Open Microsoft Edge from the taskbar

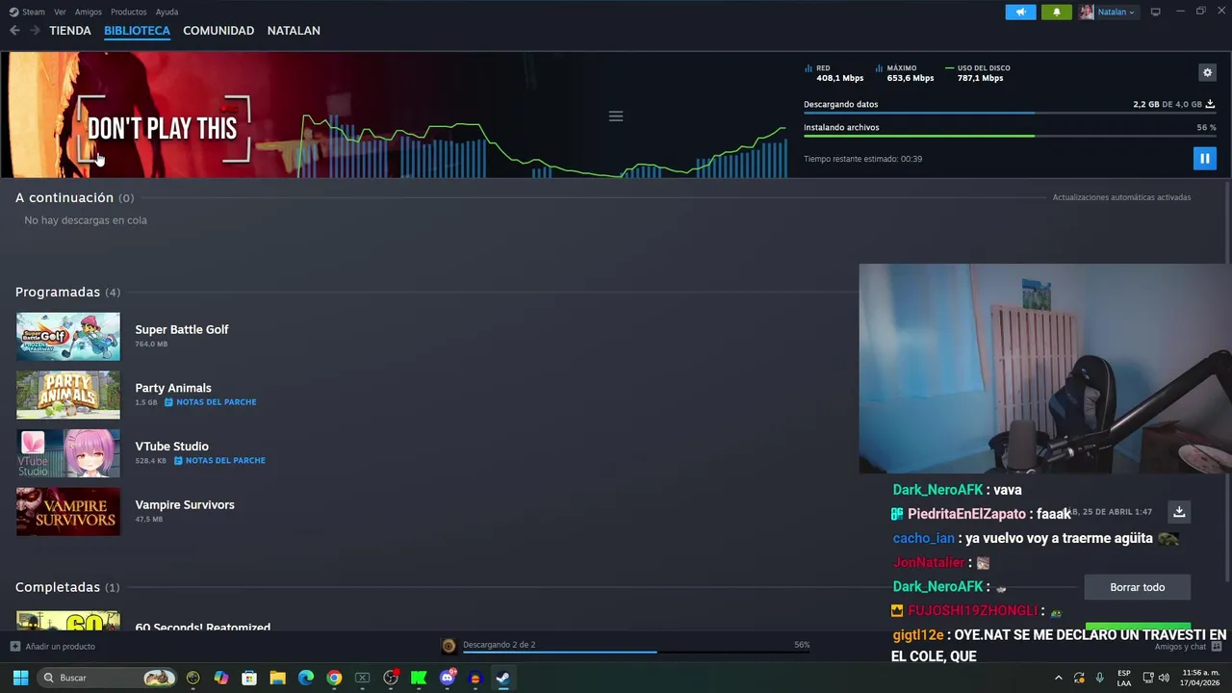[306, 678]
